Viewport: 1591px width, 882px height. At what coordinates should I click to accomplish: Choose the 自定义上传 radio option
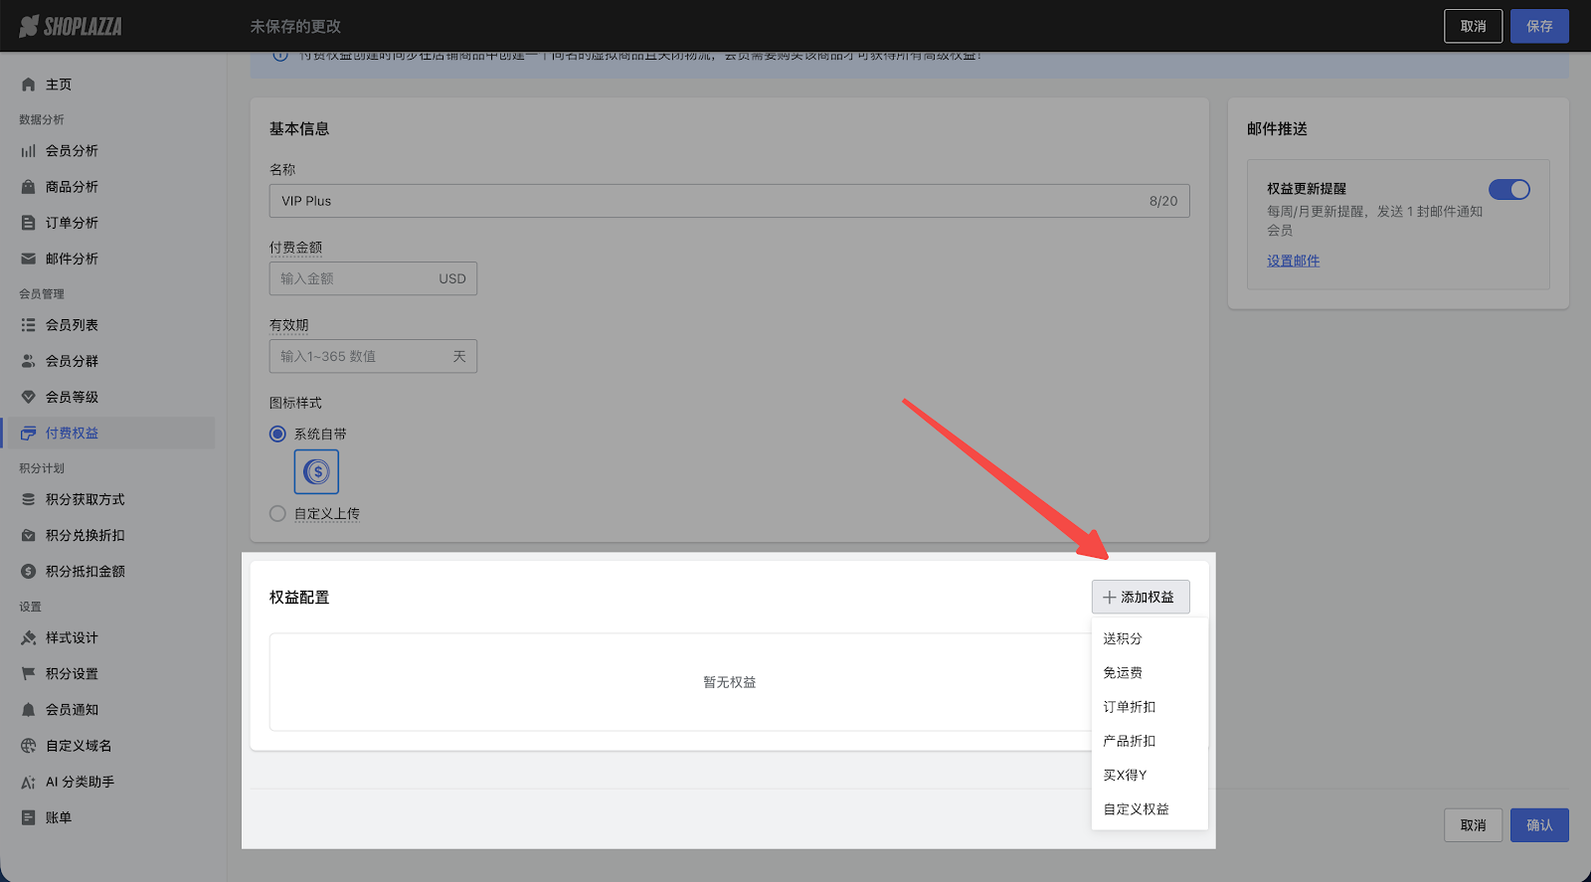tap(278, 514)
